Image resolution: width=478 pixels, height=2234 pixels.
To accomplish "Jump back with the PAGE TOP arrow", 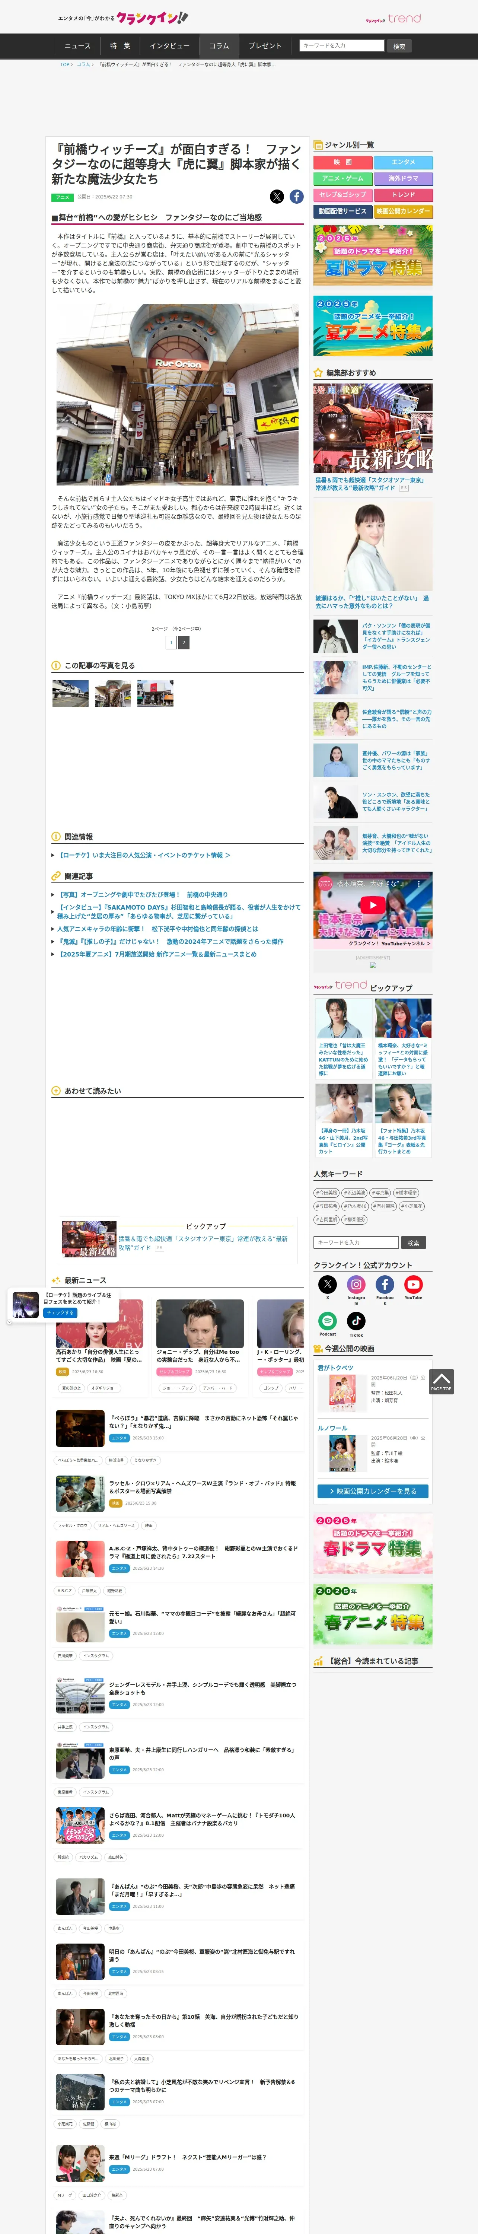I will (x=442, y=1381).
